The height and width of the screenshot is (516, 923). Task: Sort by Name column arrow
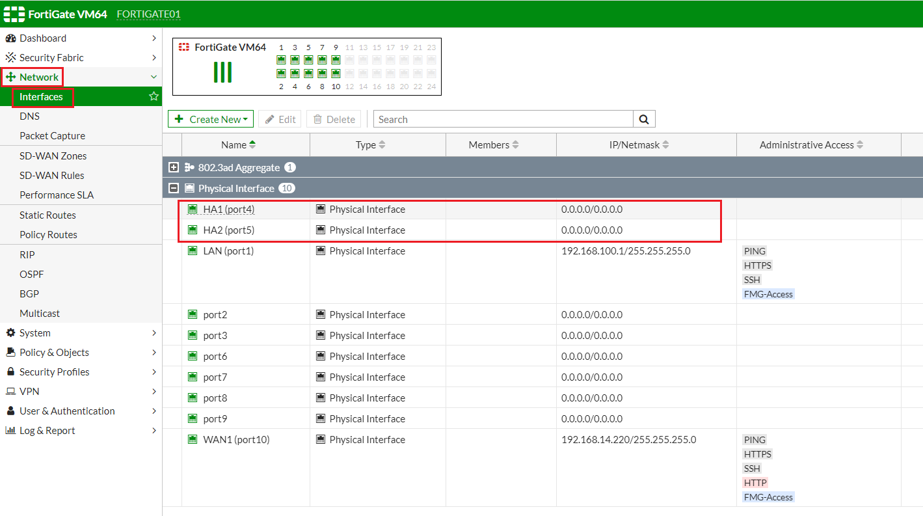pyautogui.click(x=252, y=144)
